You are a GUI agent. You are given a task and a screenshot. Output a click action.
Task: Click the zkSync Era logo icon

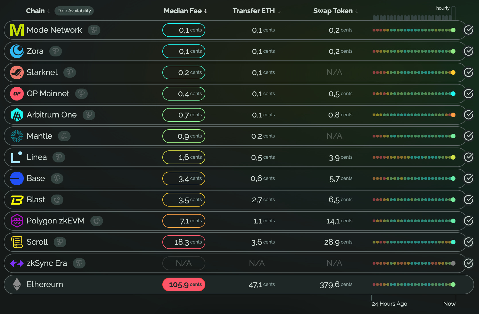coord(17,263)
